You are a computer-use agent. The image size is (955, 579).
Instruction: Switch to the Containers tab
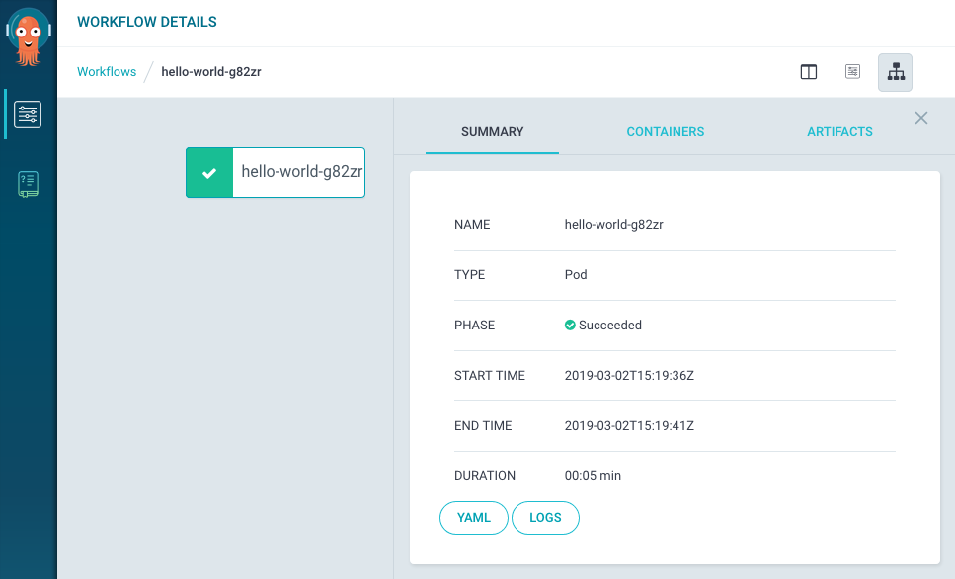point(665,132)
